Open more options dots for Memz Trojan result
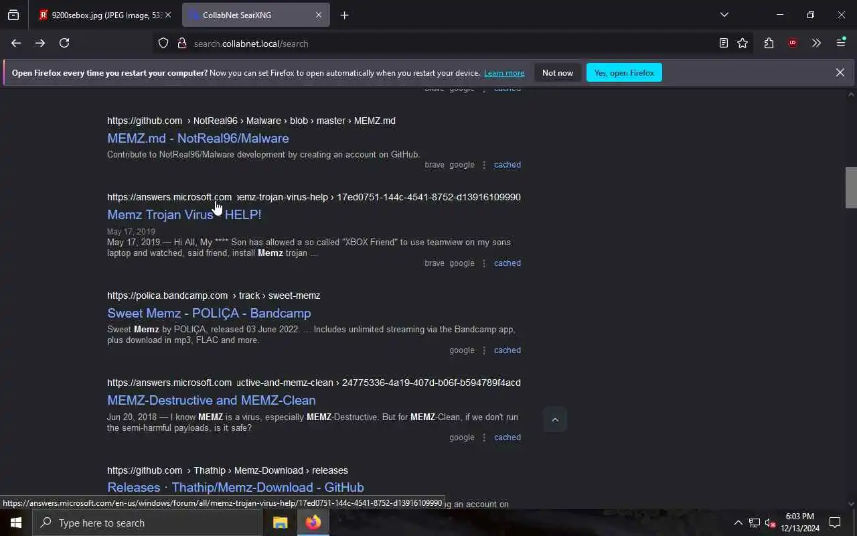 pos(484,263)
